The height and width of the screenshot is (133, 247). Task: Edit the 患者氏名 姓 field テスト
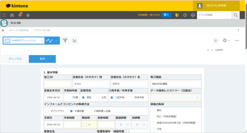coord(91,84)
